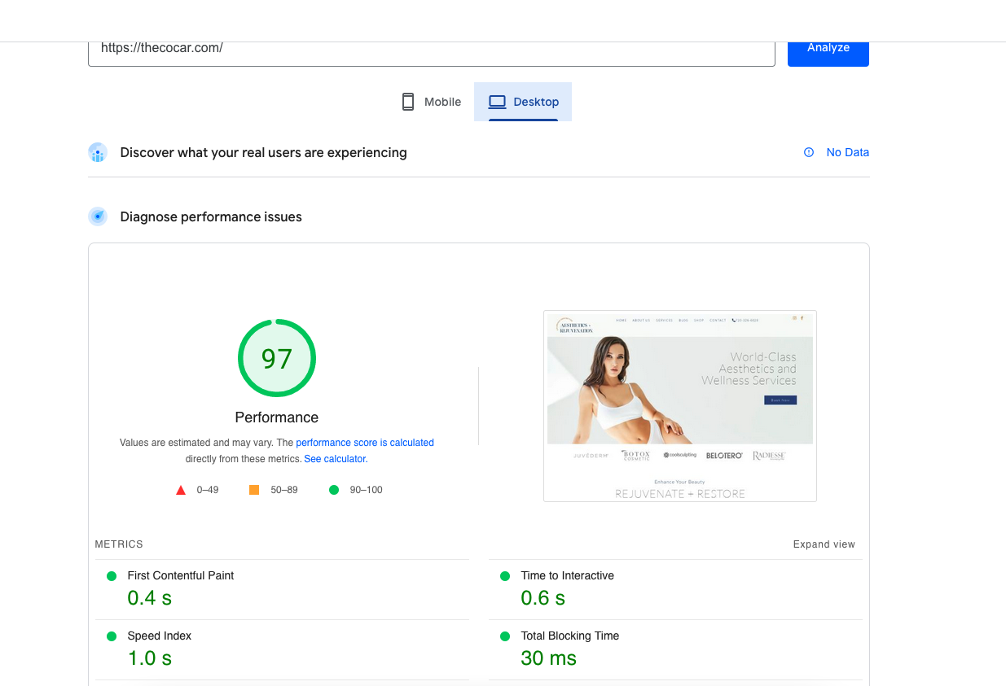The width and height of the screenshot is (1006, 686).
Task: Click the real users experience icon
Action: pos(98,152)
